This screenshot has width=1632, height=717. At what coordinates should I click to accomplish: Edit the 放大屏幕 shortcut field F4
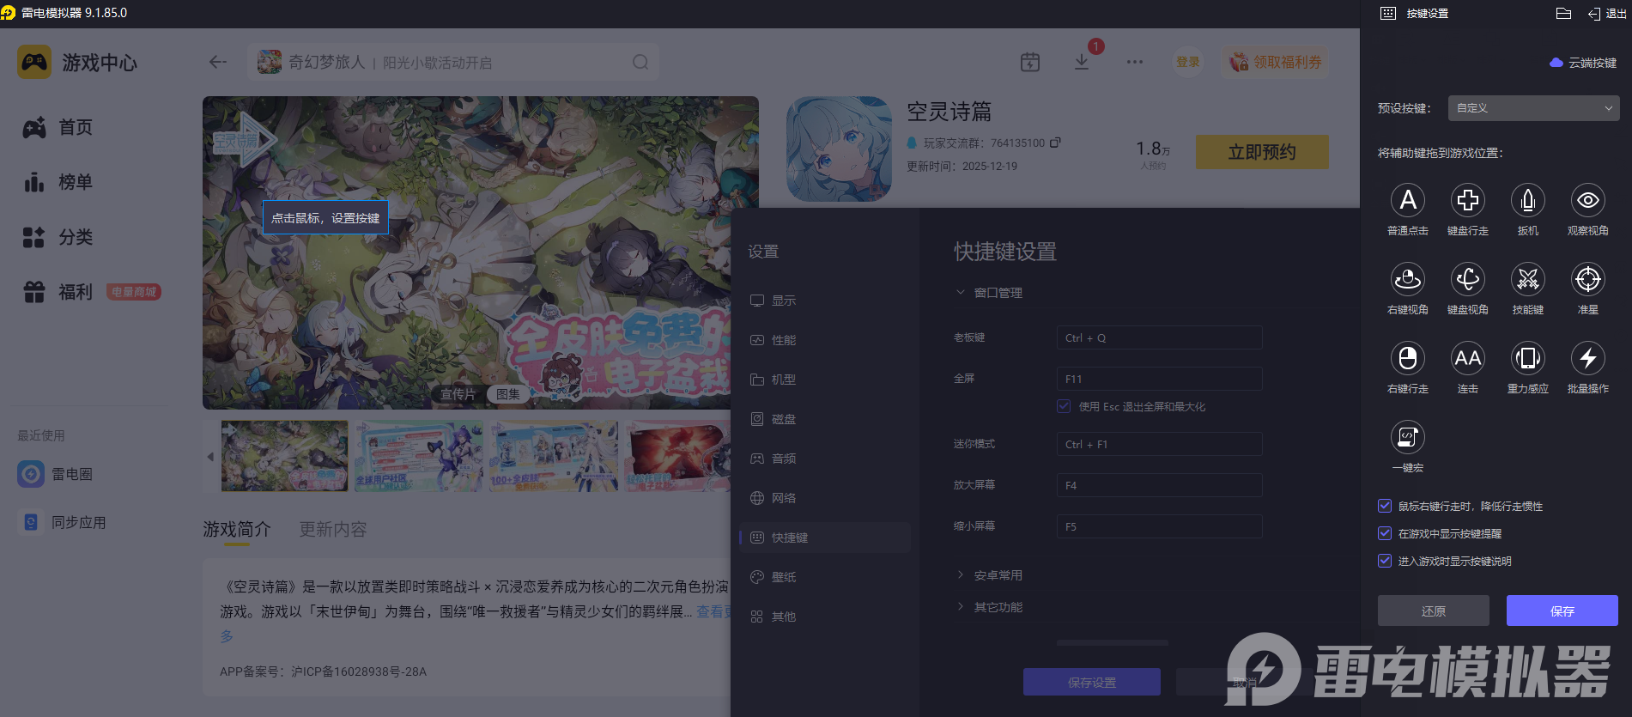[1159, 485]
